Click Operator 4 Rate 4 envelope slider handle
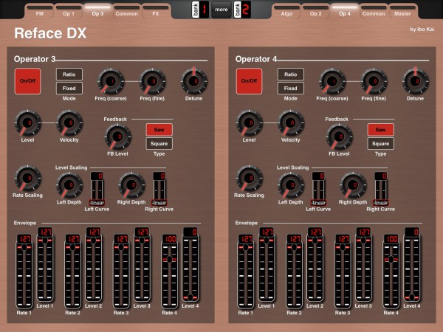The width and height of the screenshot is (443, 332). pyautogui.click(x=391, y=259)
